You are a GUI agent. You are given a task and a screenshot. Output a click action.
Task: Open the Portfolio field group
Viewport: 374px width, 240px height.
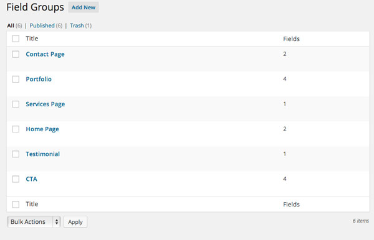click(39, 79)
